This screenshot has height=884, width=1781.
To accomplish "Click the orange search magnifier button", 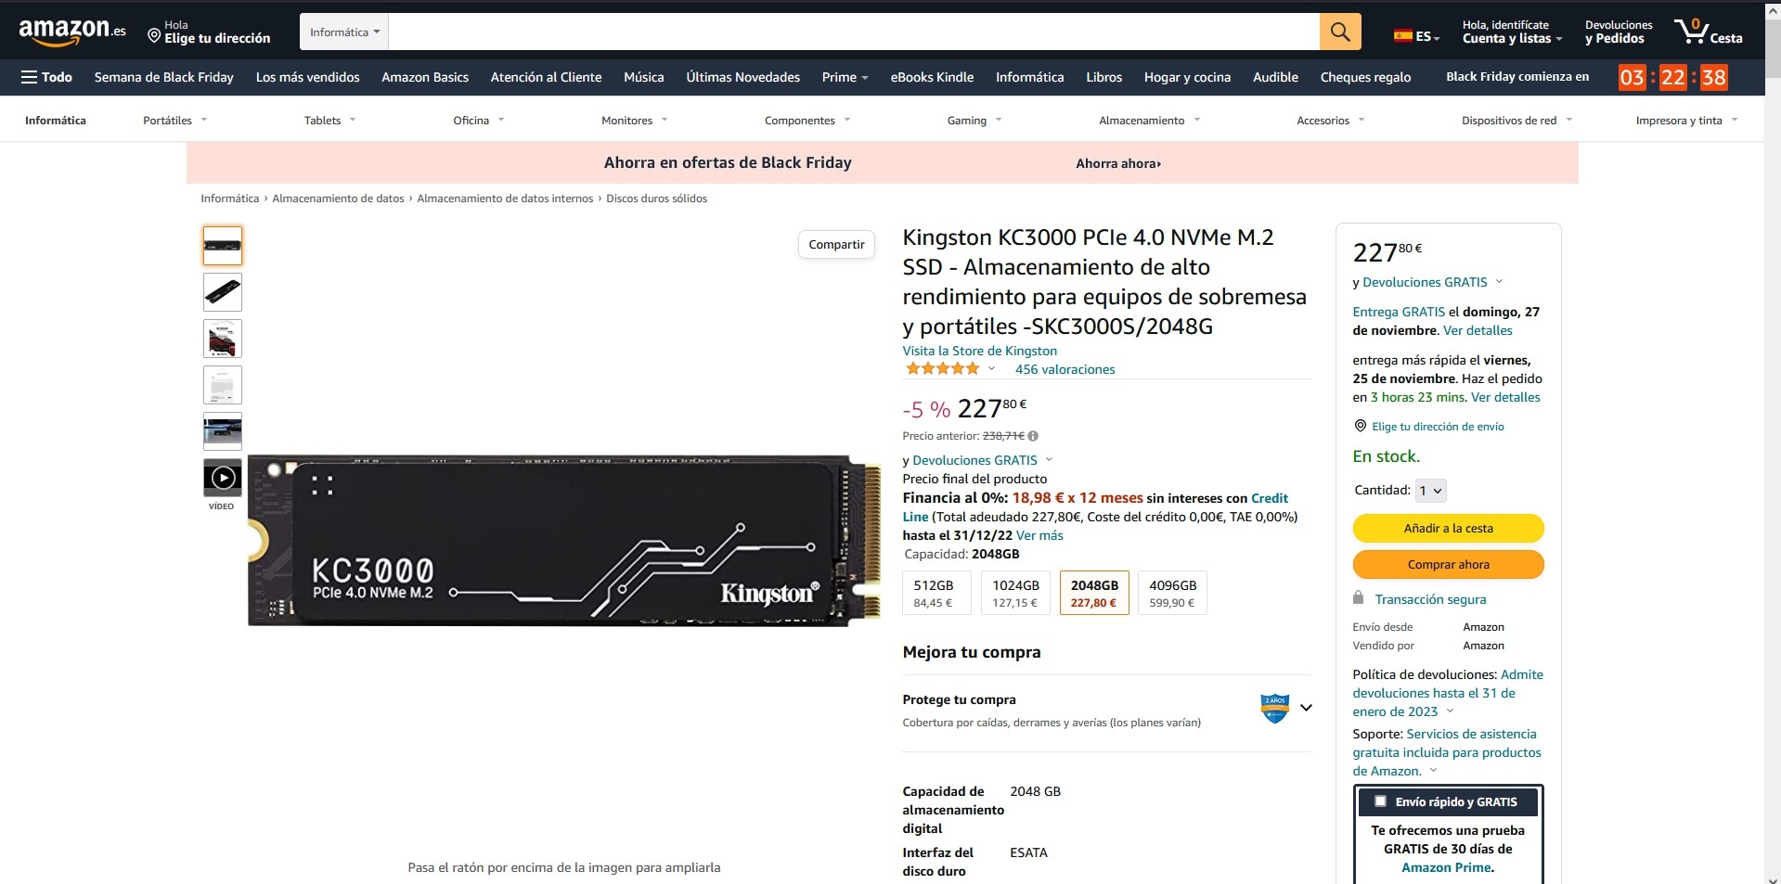I will 1340,32.
